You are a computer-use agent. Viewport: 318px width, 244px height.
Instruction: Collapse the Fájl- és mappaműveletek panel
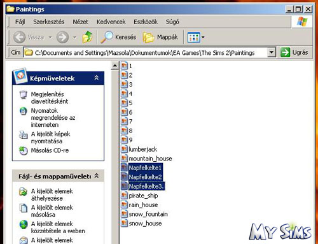97,176
